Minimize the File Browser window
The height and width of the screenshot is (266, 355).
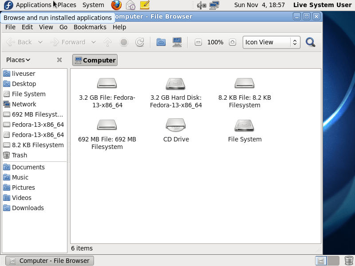pos(297,16)
